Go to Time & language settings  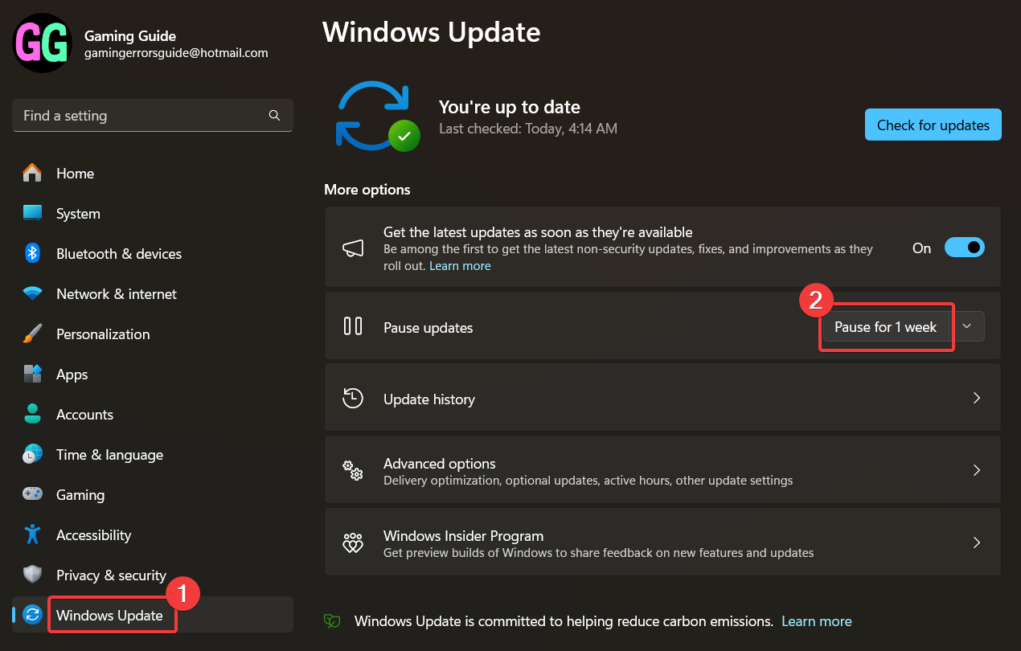153,455
